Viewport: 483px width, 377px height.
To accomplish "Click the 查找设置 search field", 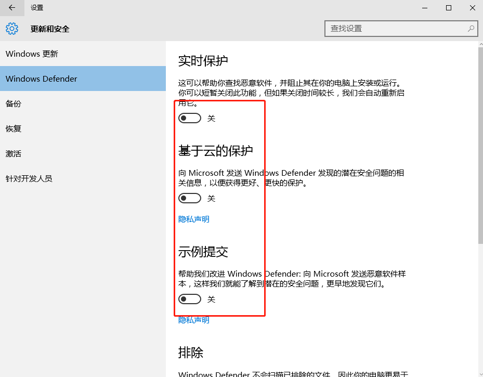I will click(x=400, y=29).
